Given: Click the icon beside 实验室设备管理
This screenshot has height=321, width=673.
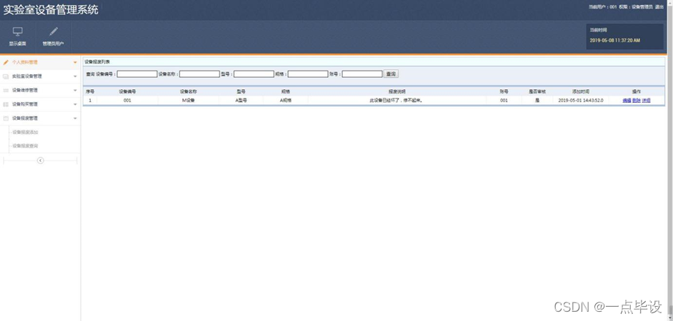Looking at the screenshot, I should click(6, 76).
